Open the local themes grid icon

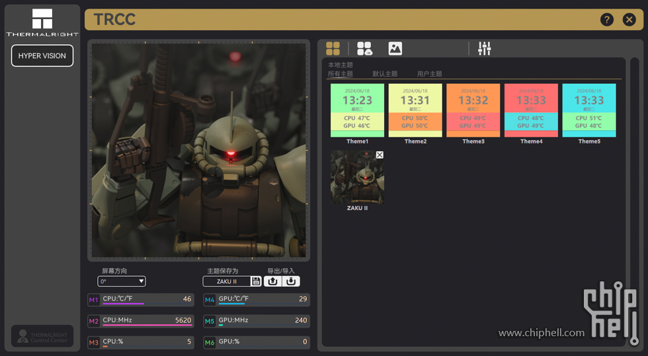tap(333, 48)
